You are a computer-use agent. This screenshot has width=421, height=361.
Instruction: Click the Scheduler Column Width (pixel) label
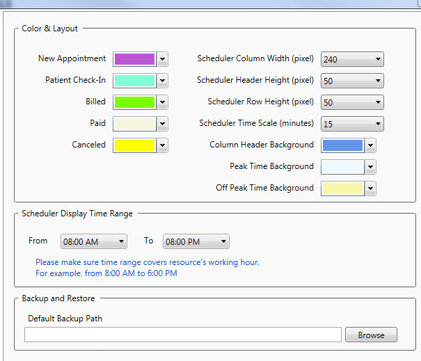pos(255,58)
